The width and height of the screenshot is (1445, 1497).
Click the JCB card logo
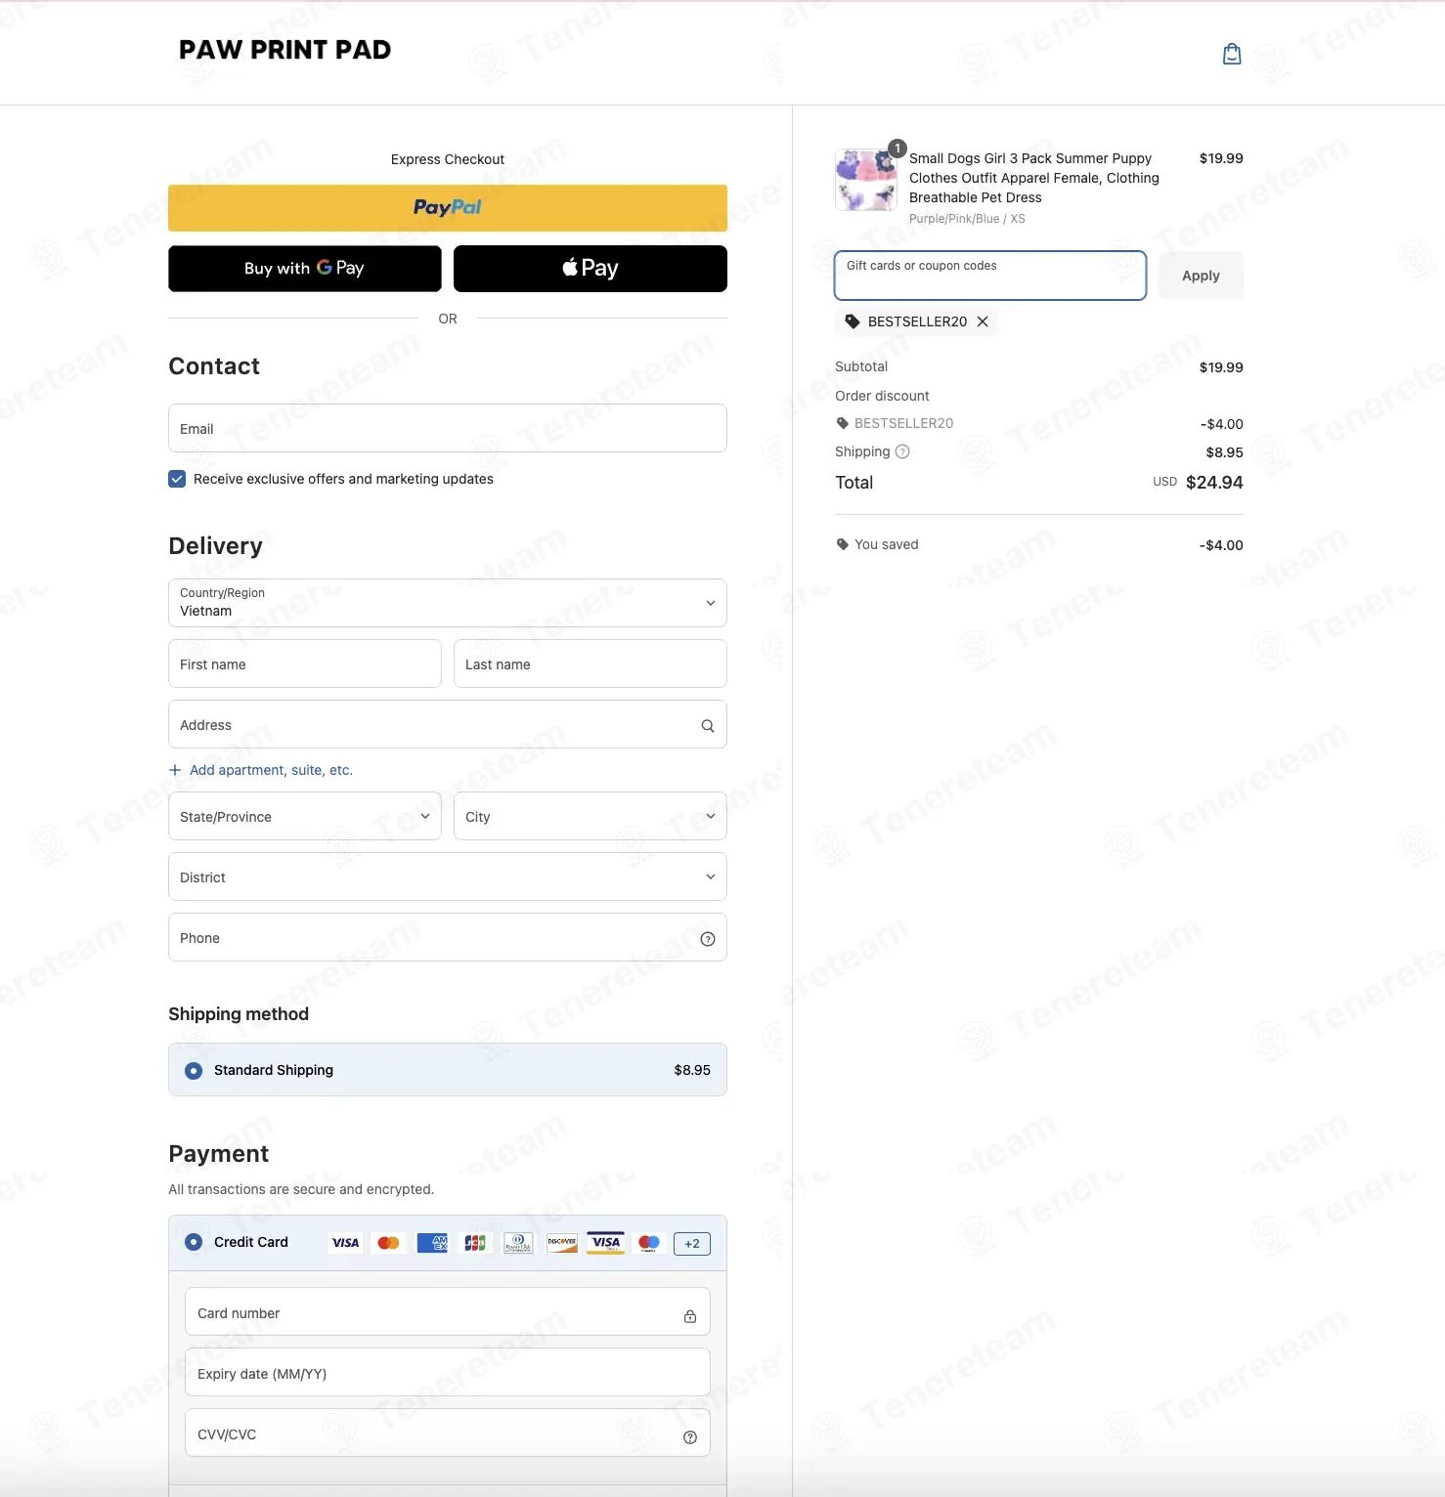tap(475, 1243)
